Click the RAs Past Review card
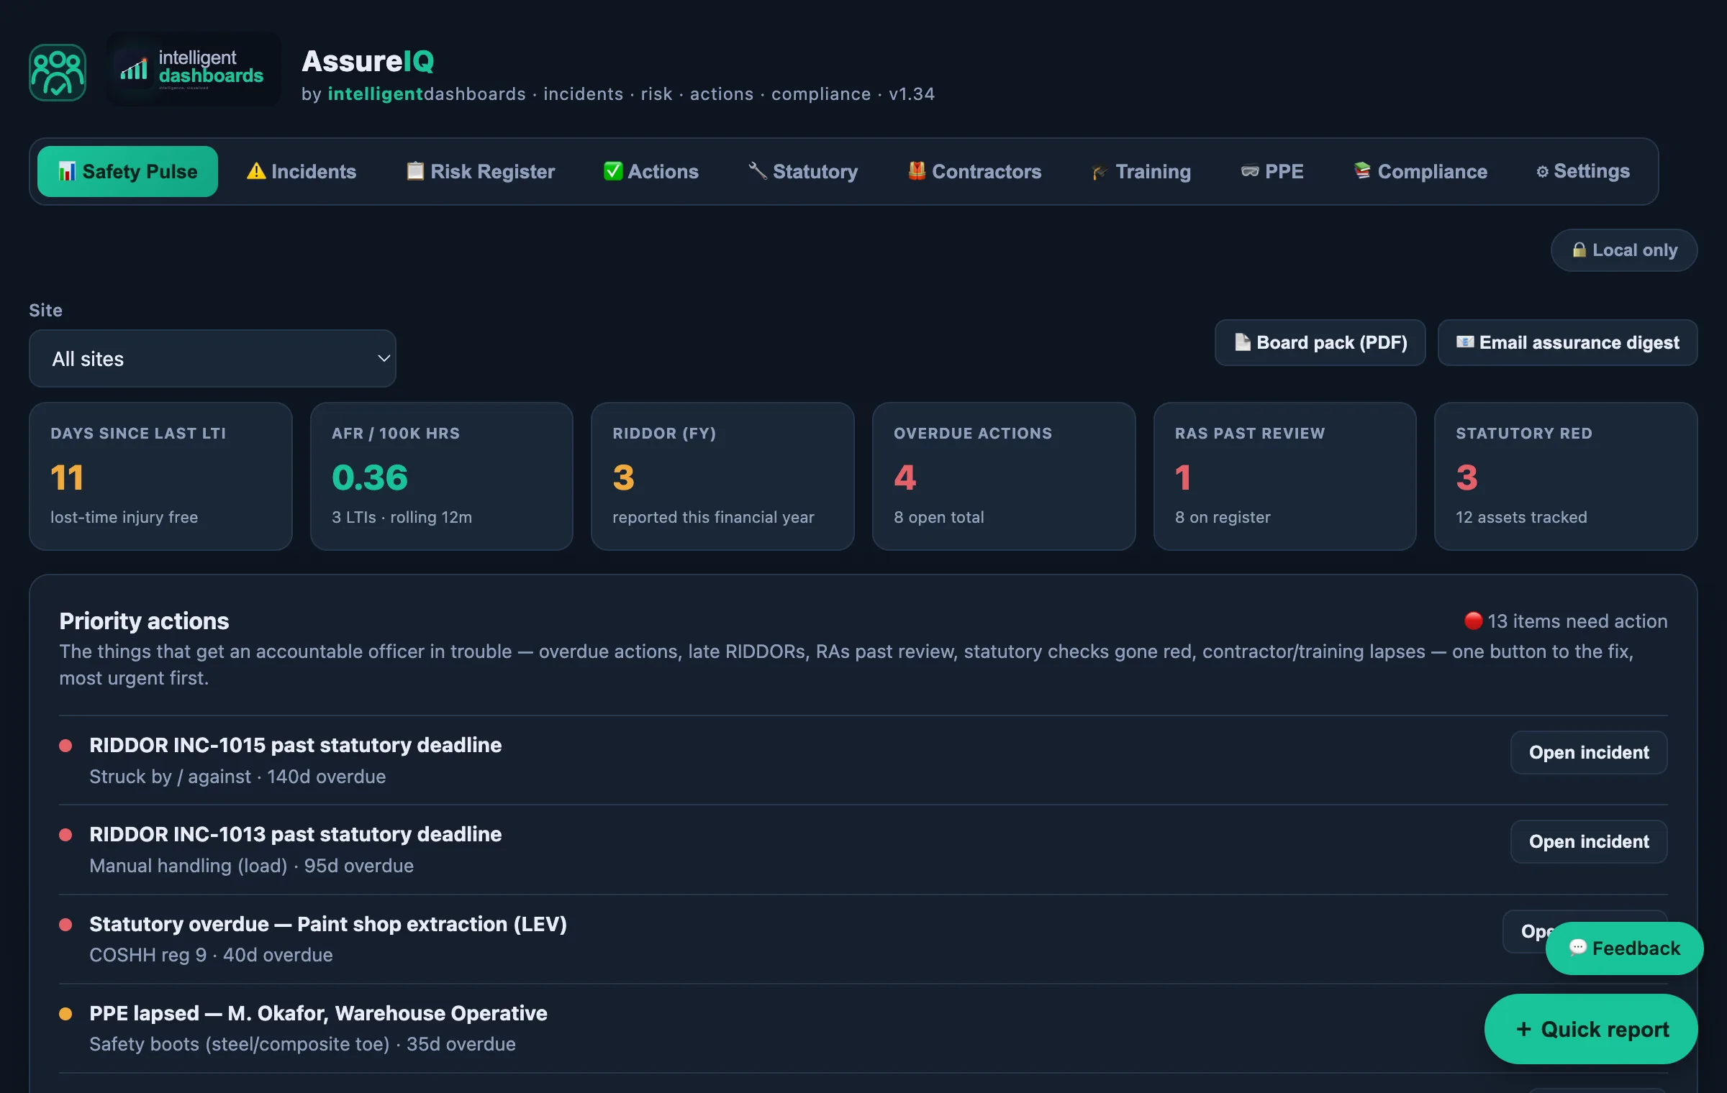Screen dimensions: 1727x1093 click(1285, 476)
